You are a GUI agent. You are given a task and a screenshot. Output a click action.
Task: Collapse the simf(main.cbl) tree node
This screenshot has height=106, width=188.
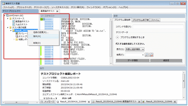(4, 15)
